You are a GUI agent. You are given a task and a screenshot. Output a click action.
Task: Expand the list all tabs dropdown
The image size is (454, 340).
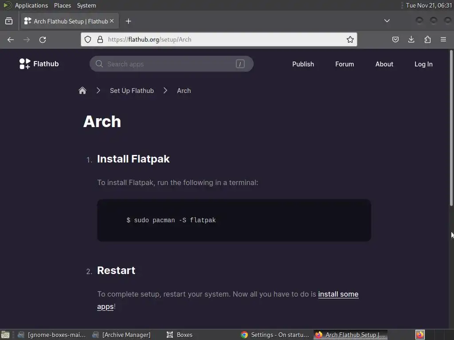(387, 21)
